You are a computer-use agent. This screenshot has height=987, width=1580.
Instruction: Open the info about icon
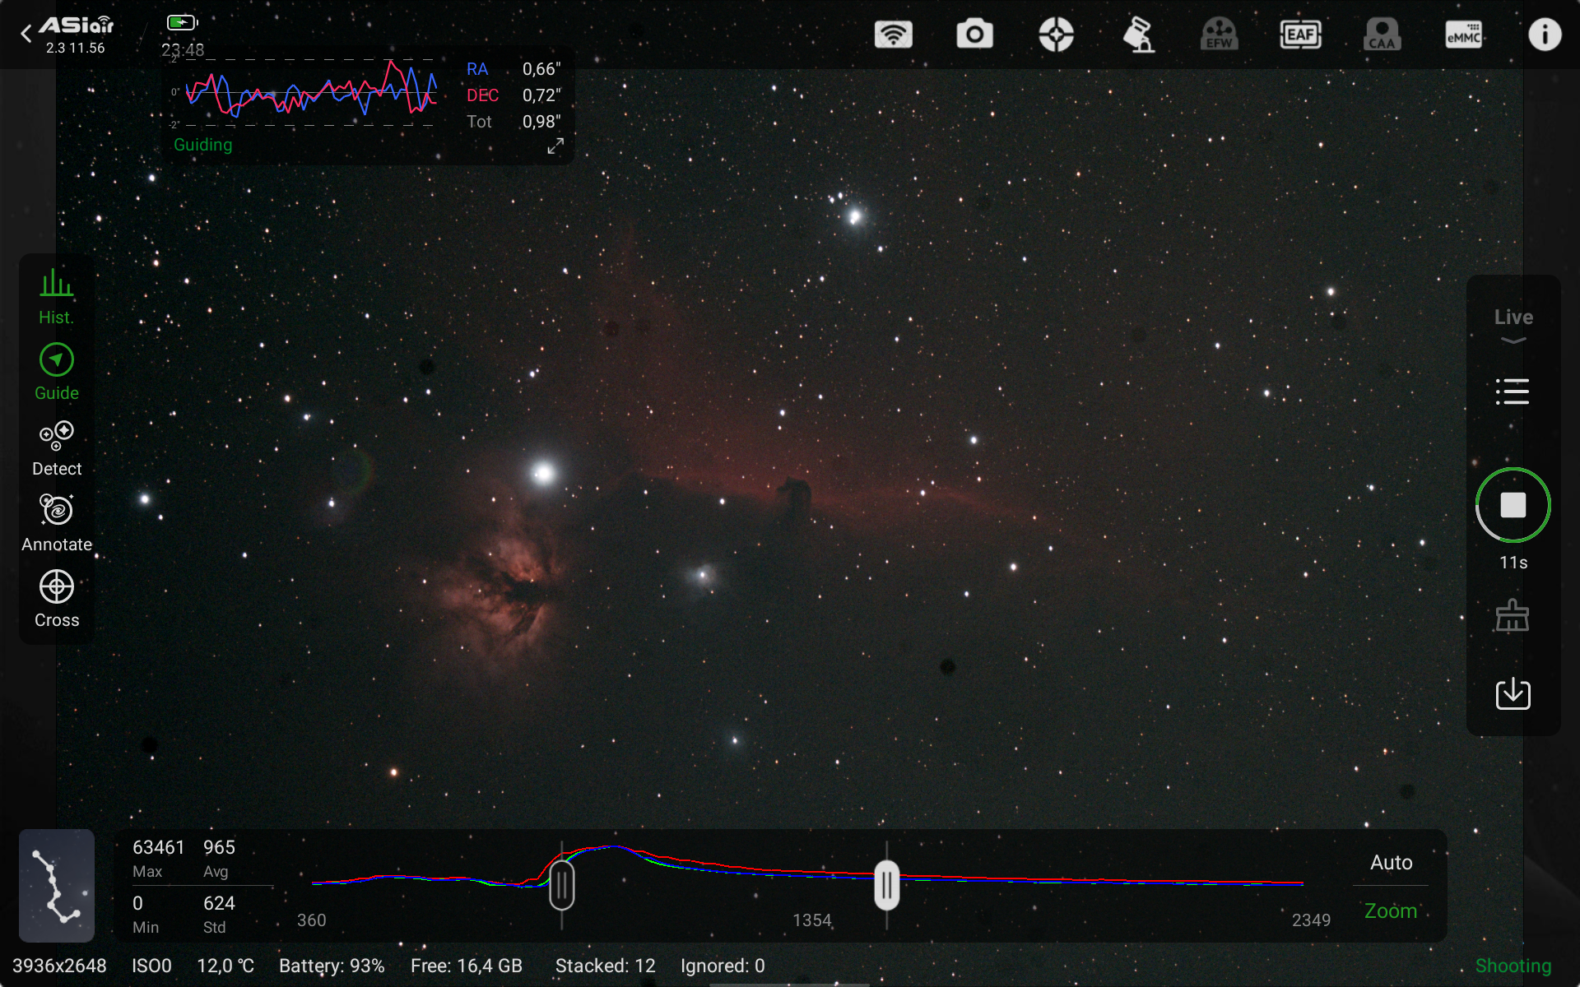tap(1544, 35)
